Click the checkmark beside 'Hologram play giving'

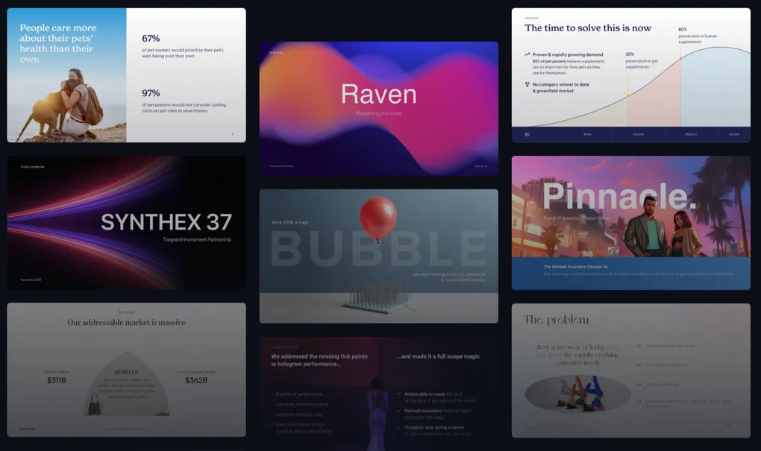click(x=399, y=428)
